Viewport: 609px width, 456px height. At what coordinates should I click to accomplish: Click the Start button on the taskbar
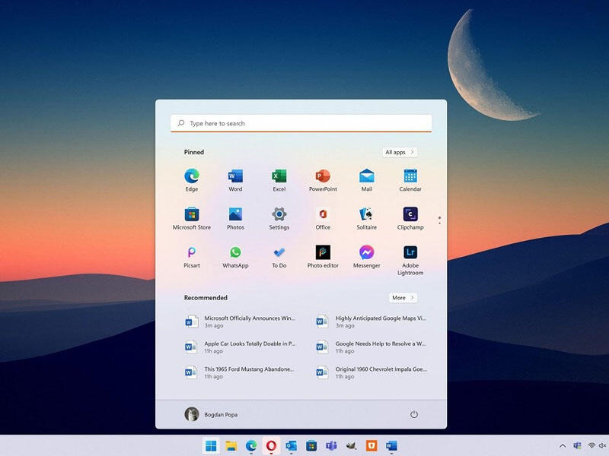(x=211, y=446)
